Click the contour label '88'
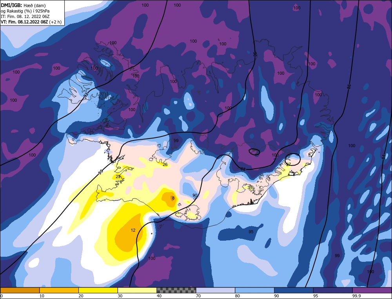Image resolution: width=392 pixels, height=299 pixels. (243, 169)
